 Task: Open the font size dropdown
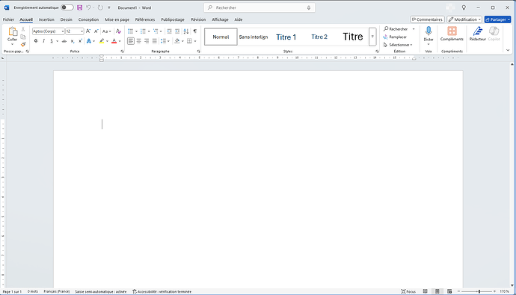pos(74,31)
